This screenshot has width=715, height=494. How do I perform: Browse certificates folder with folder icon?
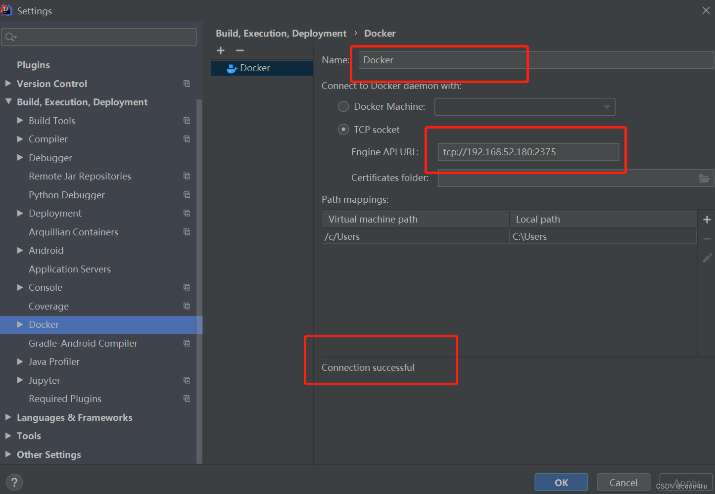click(704, 178)
